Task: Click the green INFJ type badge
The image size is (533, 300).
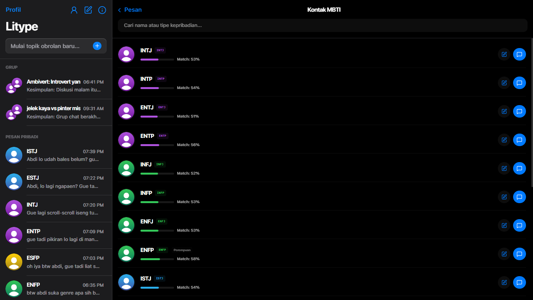Action: click(x=160, y=164)
